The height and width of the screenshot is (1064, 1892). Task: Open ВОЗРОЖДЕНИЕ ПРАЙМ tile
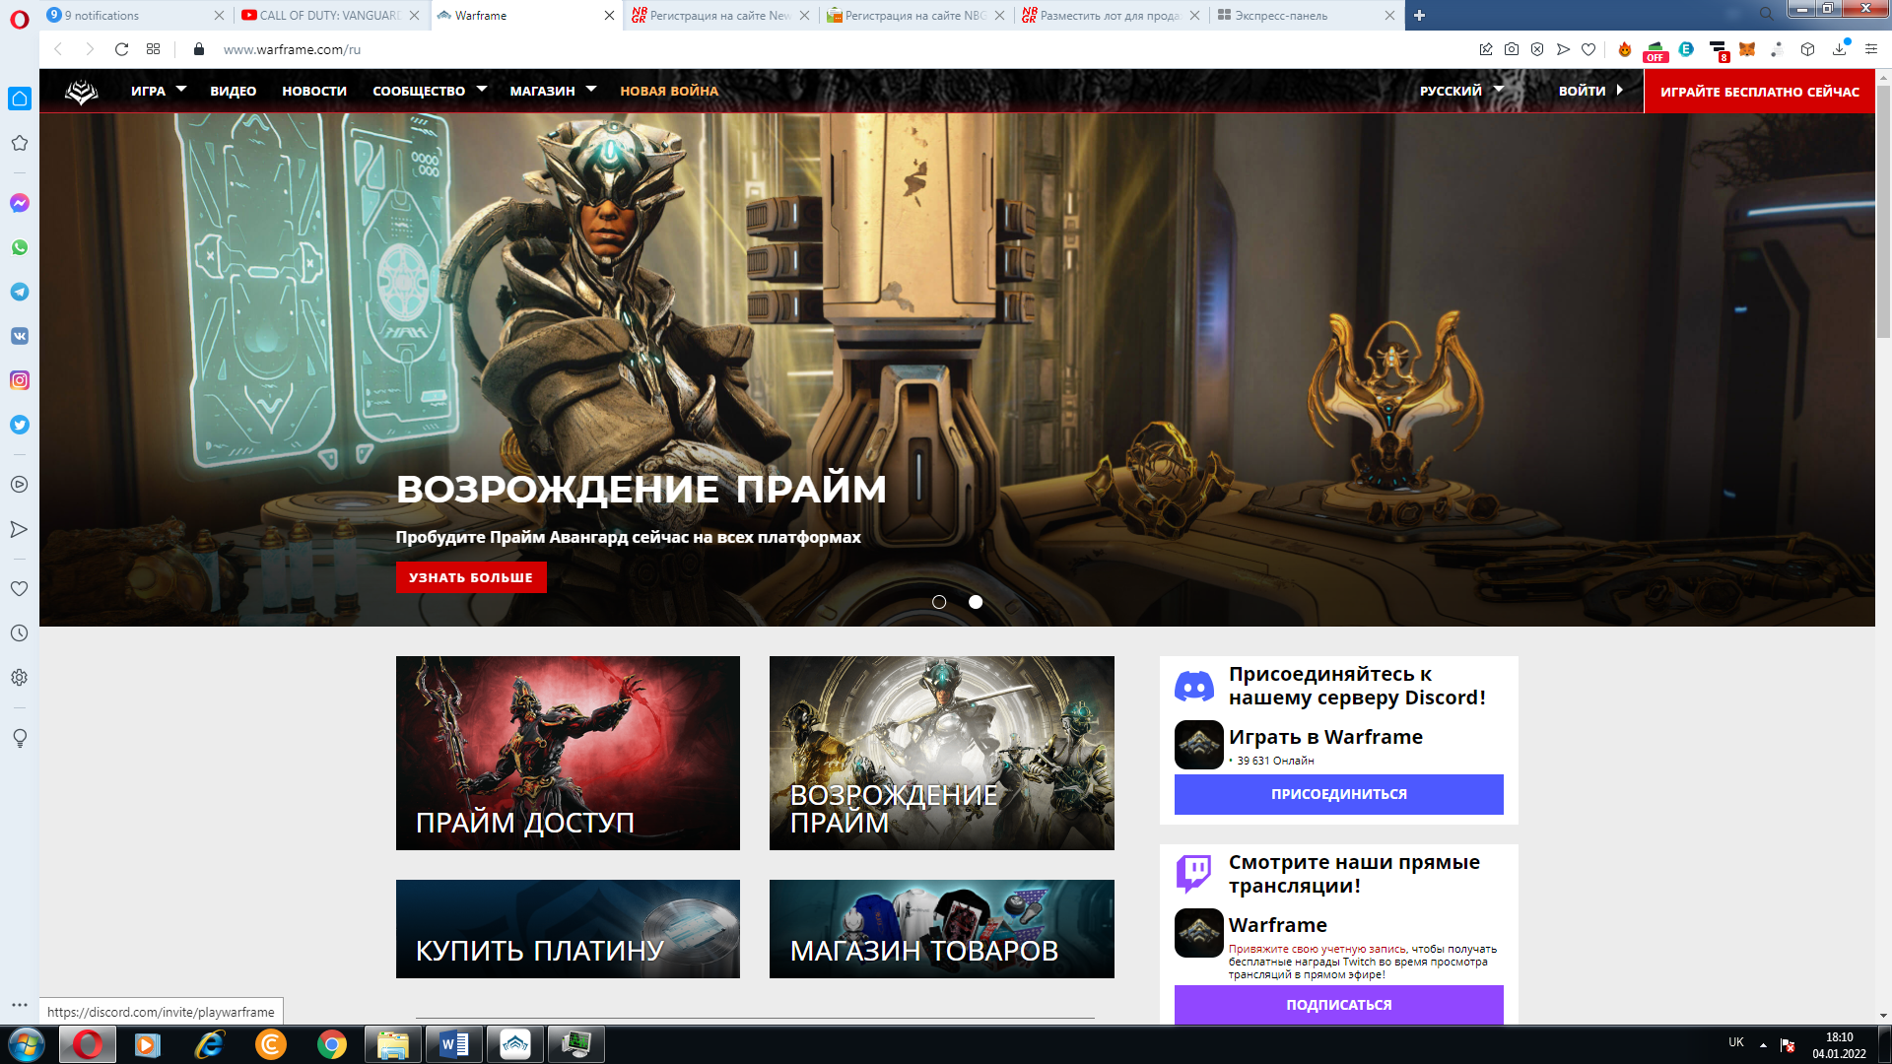coord(941,753)
